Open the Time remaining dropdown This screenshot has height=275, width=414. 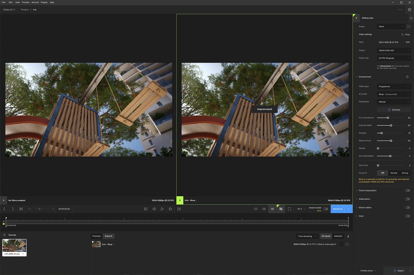point(307,236)
